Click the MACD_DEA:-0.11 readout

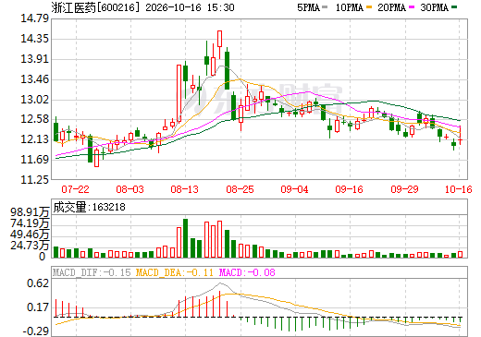[175, 272]
